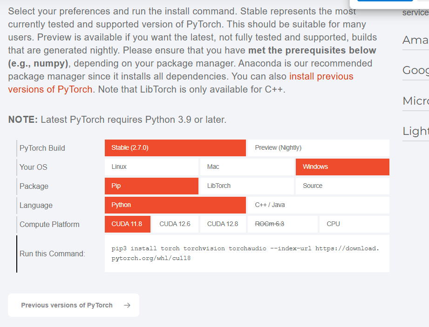Select Pip as the package manager
This screenshot has height=327, width=429.
coord(152,186)
